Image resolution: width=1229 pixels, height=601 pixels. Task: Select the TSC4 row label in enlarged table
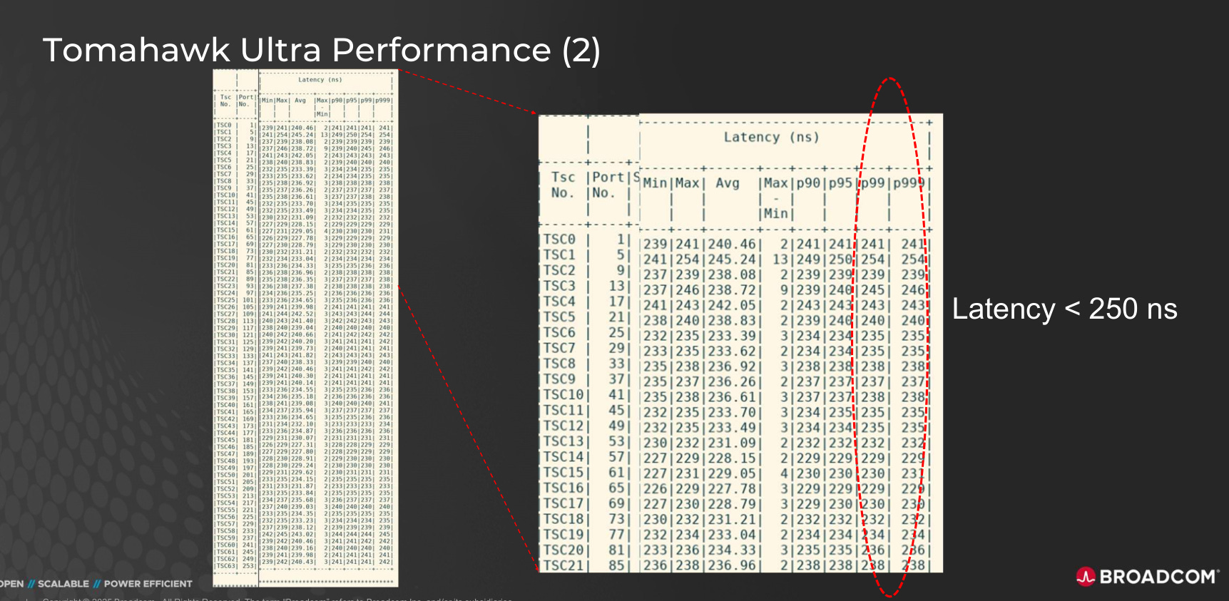(x=559, y=301)
